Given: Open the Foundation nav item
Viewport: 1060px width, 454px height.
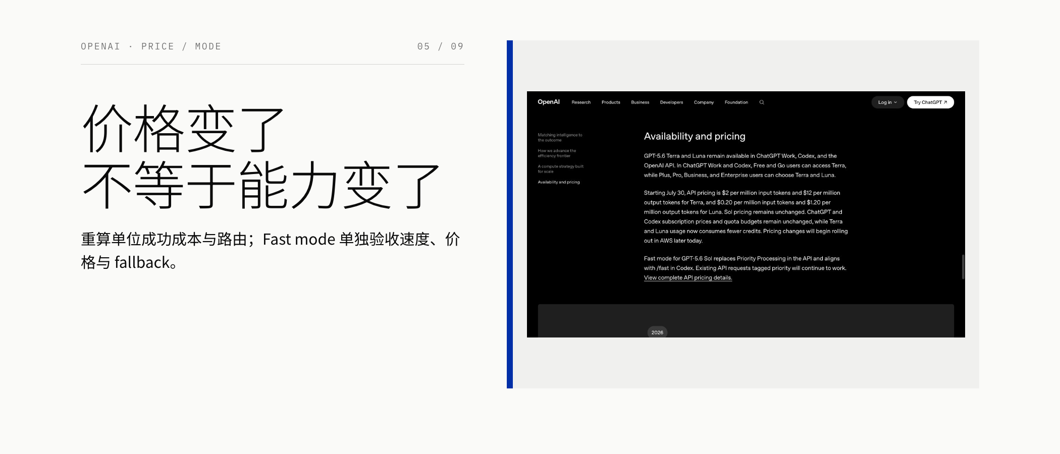Looking at the screenshot, I should point(736,102).
